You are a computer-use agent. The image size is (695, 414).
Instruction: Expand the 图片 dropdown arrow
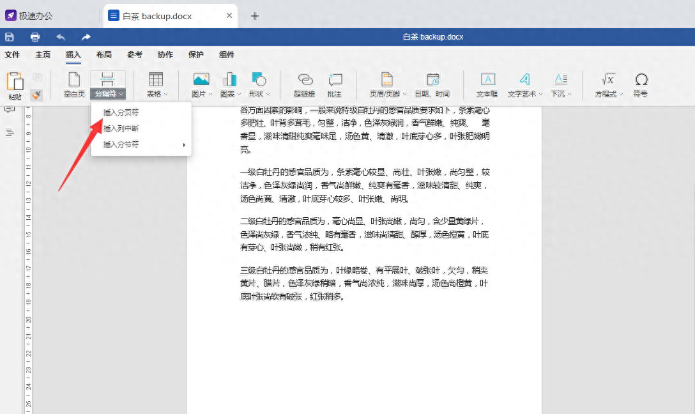click(211, 94)
